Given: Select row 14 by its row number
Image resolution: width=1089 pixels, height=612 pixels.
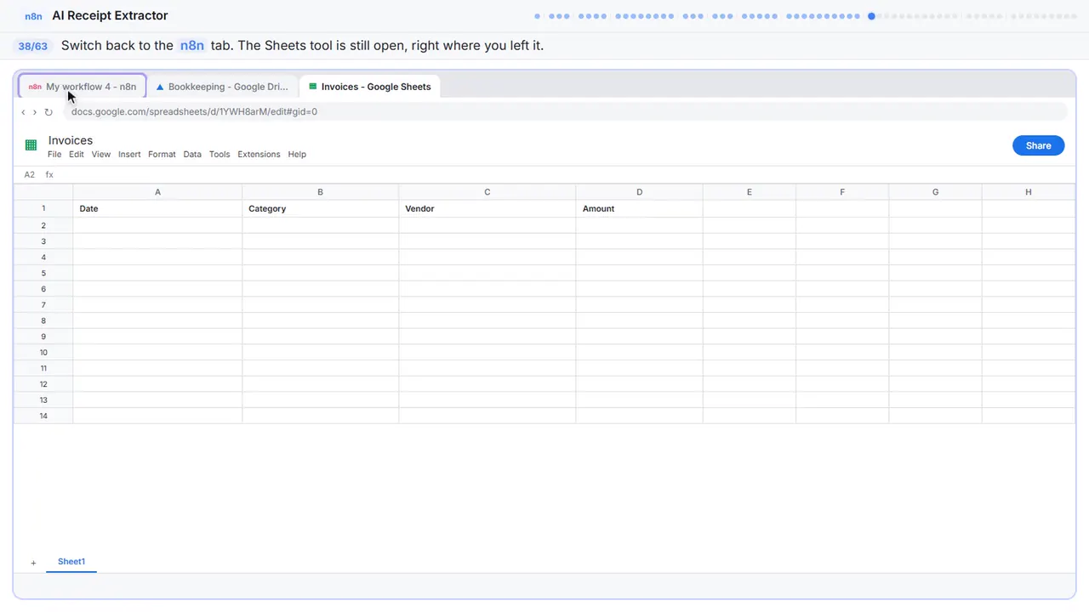Looking at the screenshot, I should (x=43, y=416).
